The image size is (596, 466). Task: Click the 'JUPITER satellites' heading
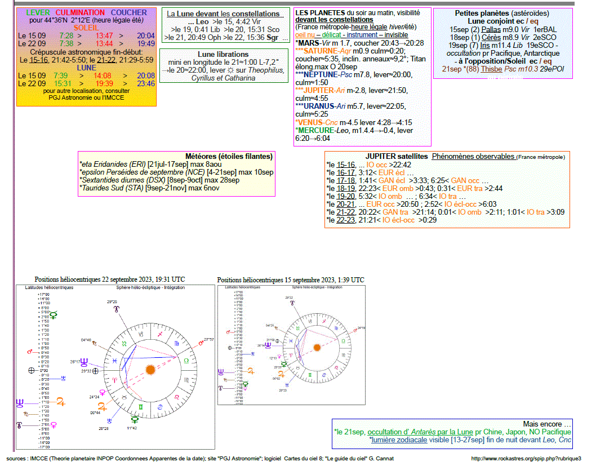[397, 157]
